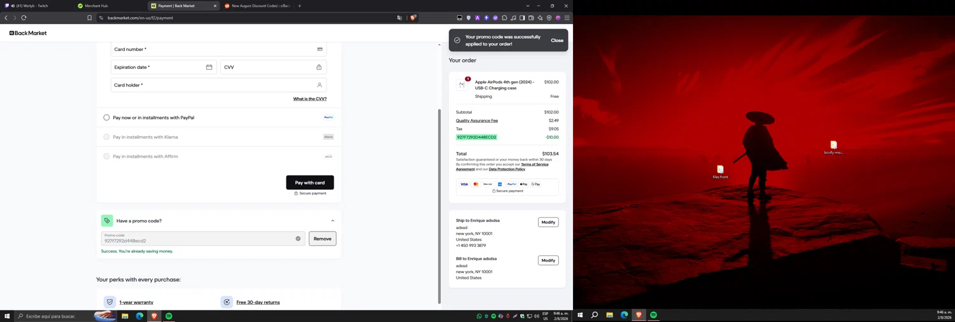955x322 pixels.
Task: Click the green promo code tag 927F7292D448ECD2
Action: click(x=476, y=137)
